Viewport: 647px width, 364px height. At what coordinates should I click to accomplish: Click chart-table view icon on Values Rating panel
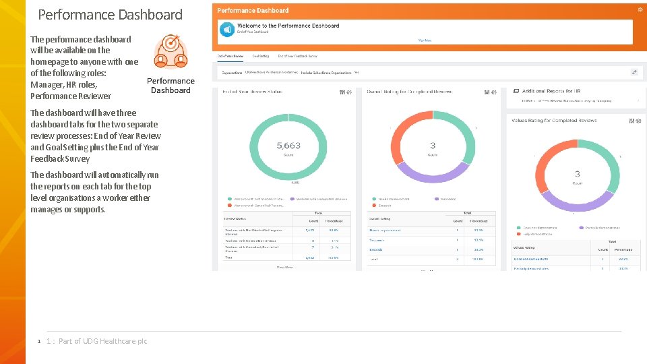631,121
